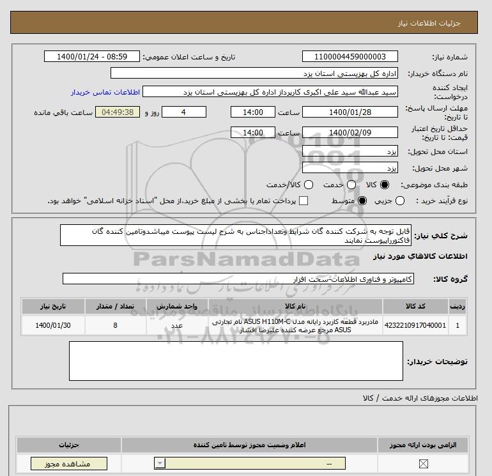The image size is (492, 476).
Task: Click the تعداد / مقدار column header
Action: click(115, 306)
